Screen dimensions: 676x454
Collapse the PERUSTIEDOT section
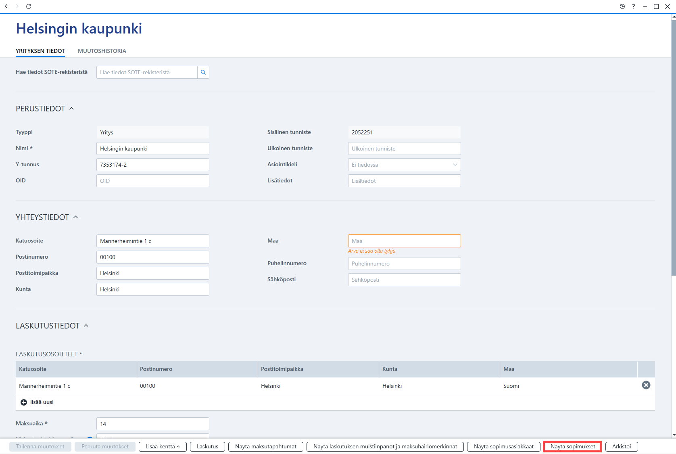71,109
